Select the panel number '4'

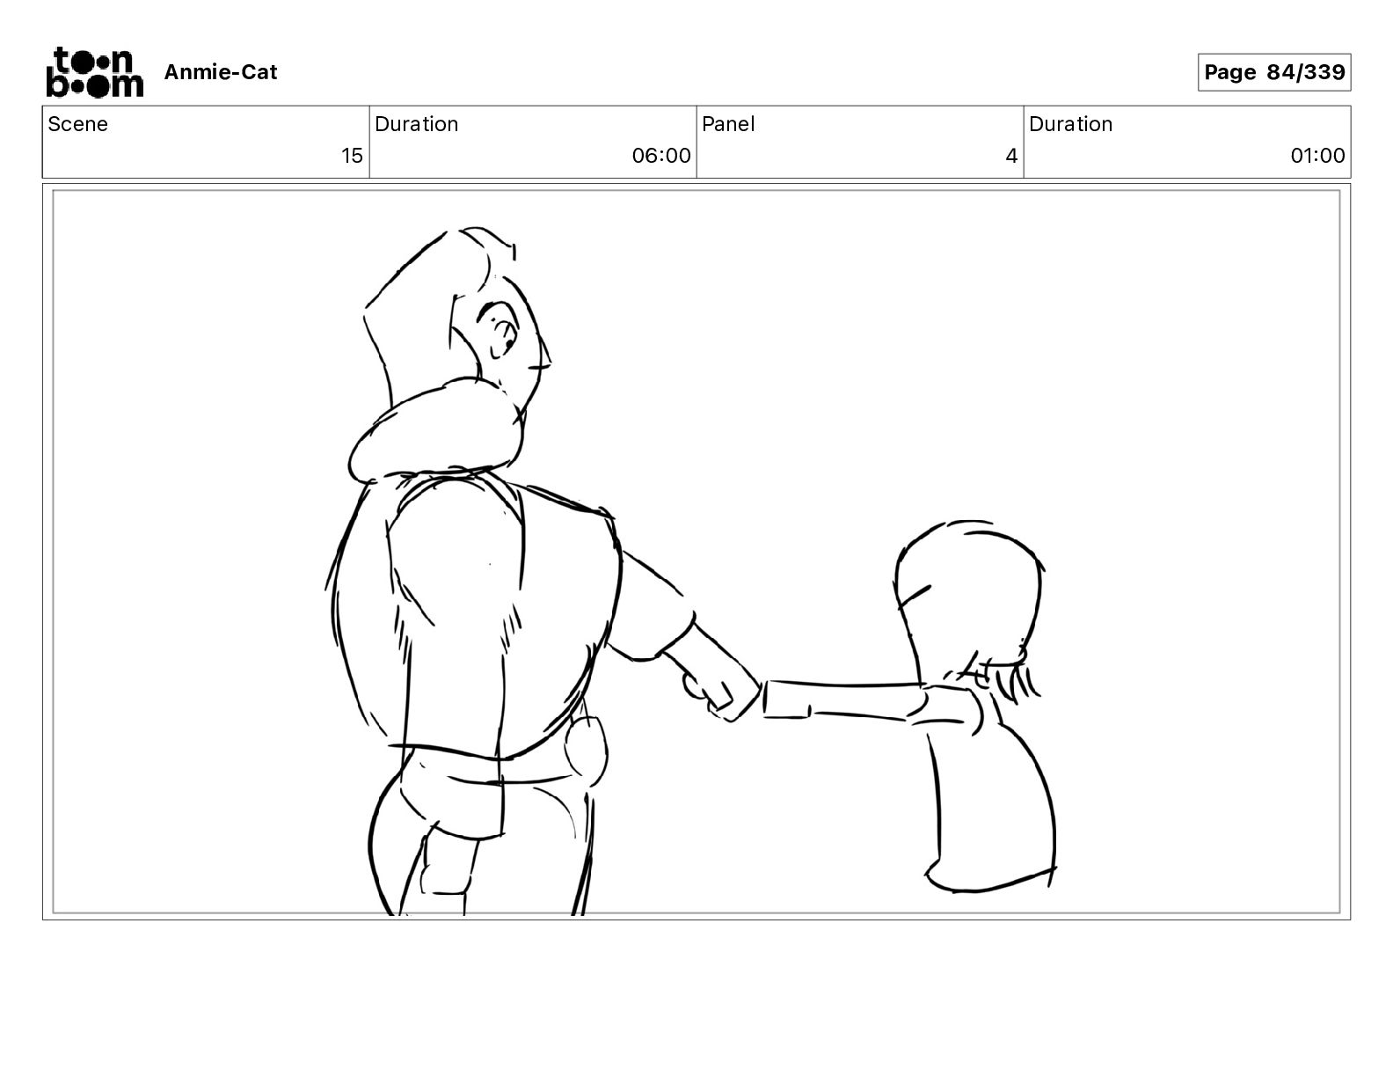[1011, 156]
